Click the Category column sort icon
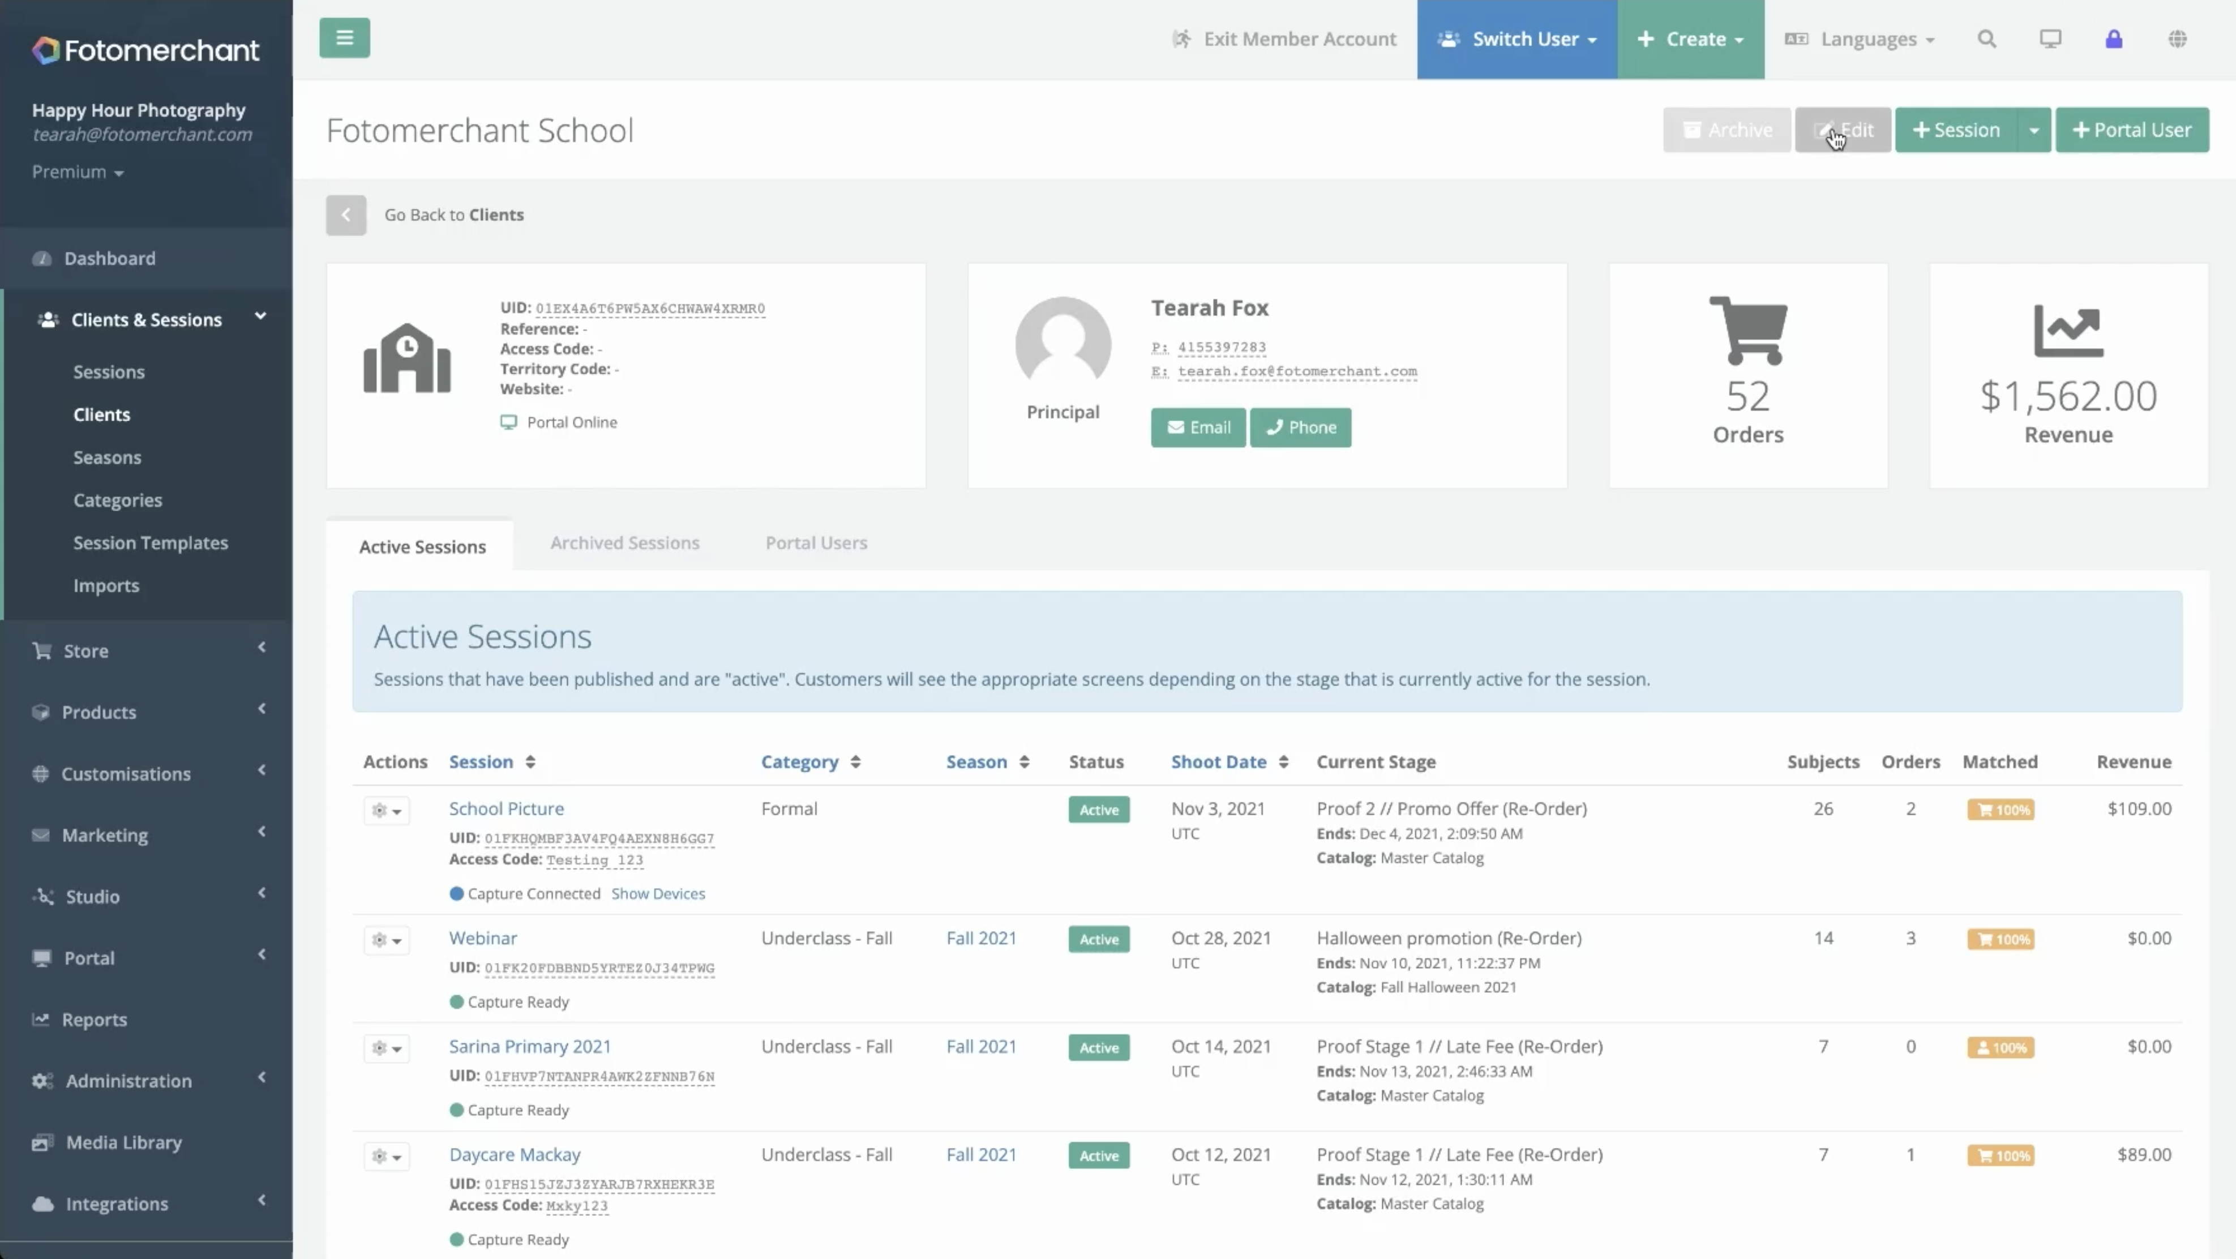 pos(856,763)
